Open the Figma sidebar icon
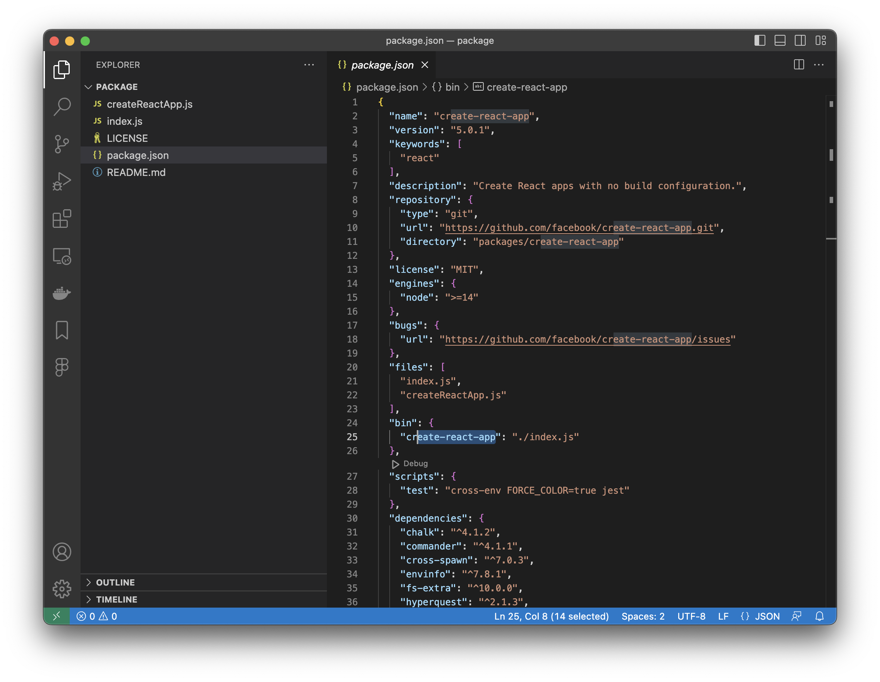Screen dimensions: 880x682 62,367
